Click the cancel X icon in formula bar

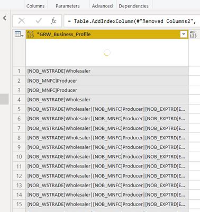22,21
